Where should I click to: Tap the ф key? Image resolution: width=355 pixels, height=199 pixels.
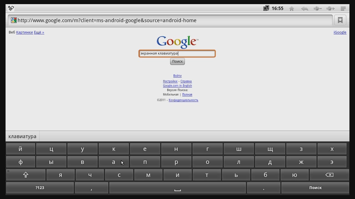21,162
